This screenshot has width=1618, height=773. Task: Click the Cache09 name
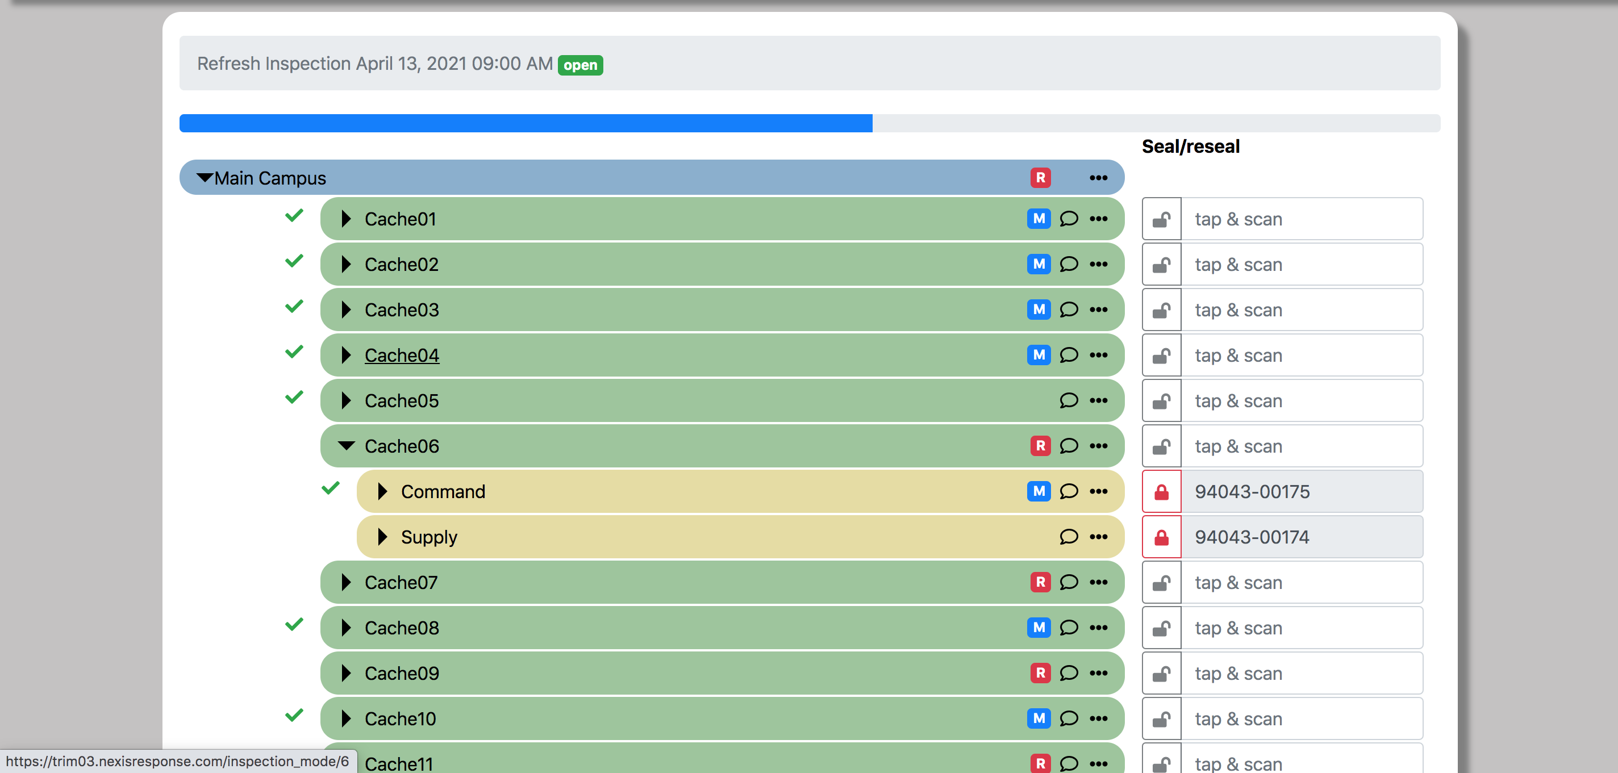[401, 673]
